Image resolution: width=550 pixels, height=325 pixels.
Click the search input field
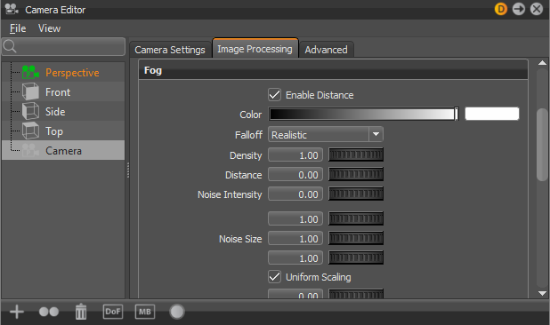(63, 46)
